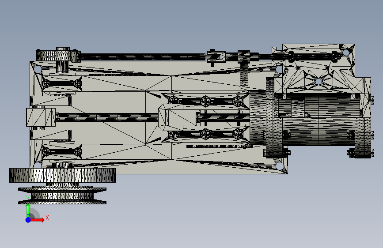
Task: Select the cylindrical motor body on the right
Action: pos(319,120)
